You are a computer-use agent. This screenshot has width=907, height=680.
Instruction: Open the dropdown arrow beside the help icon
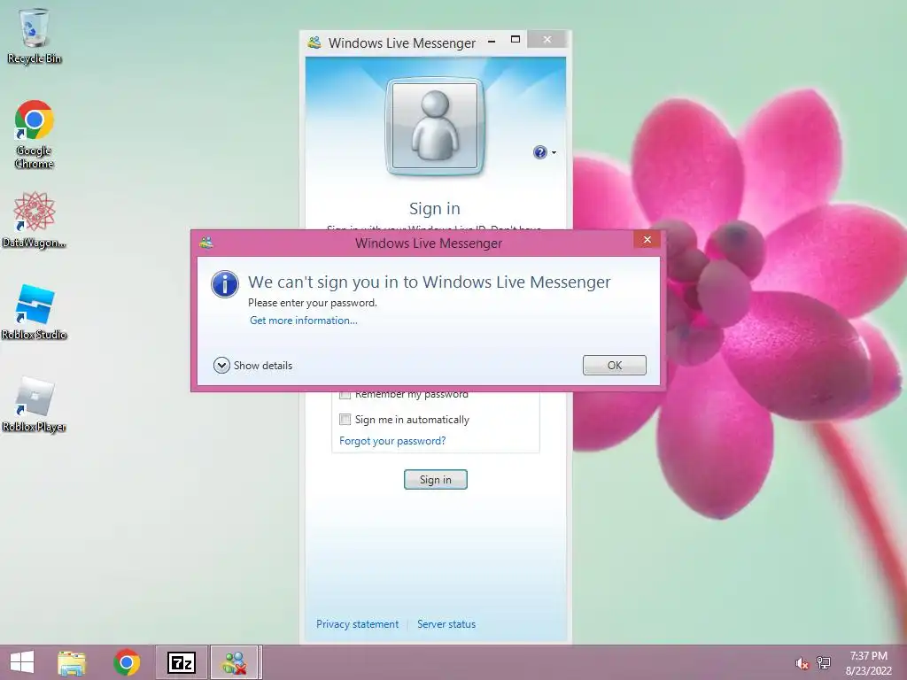554,152
